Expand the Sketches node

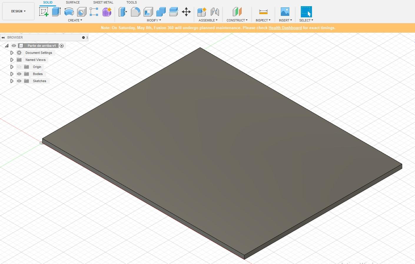12,81
